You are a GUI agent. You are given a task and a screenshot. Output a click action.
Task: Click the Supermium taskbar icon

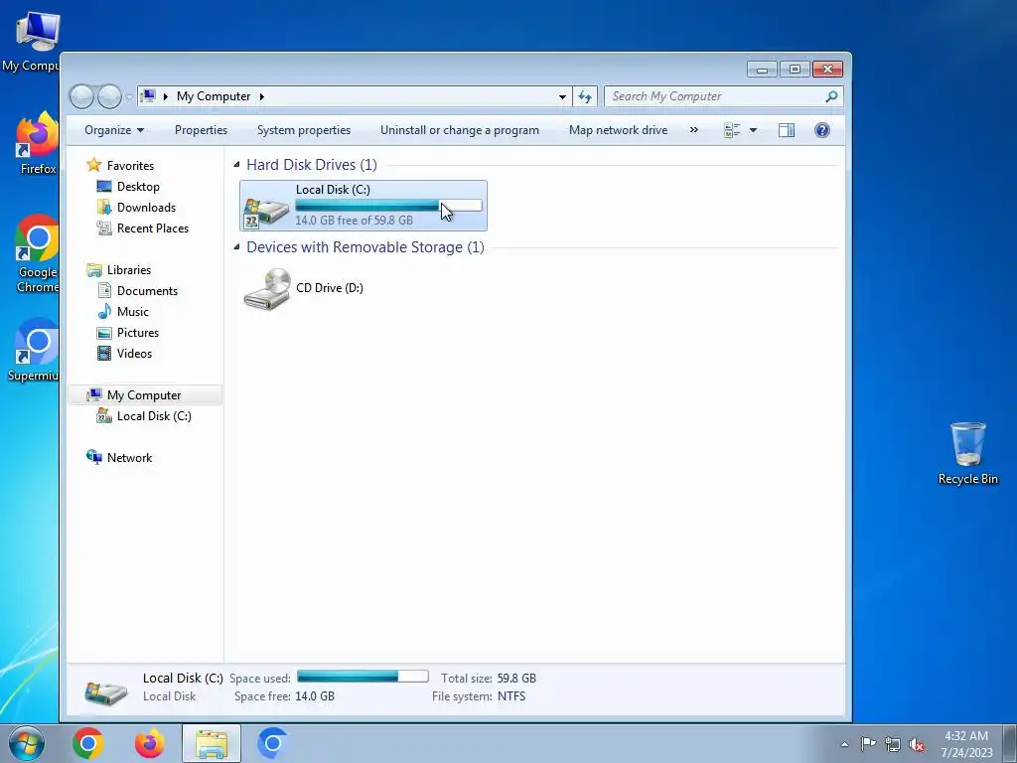coord(272,743)
